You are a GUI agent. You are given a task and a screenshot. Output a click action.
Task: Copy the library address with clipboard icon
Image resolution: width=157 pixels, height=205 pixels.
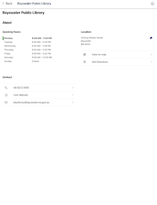point(151,38)
